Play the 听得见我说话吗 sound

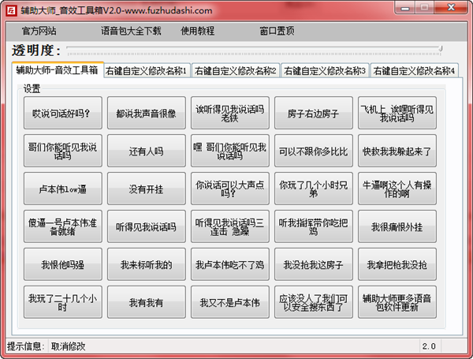(x=147, y=226)
